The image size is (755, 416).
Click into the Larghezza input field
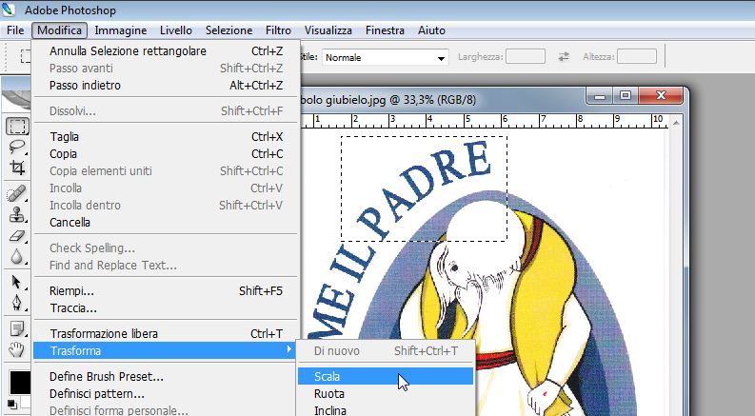(x=526, y=57)
